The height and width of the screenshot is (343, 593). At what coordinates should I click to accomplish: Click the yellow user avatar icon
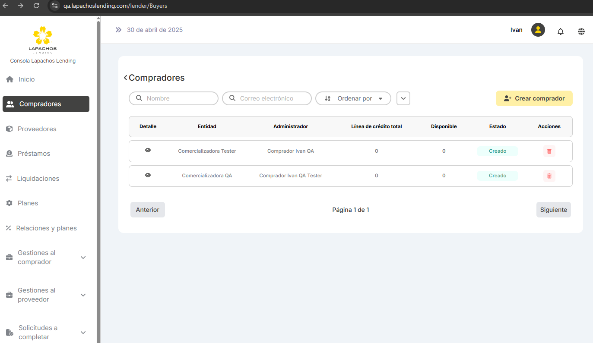(538, 30)
